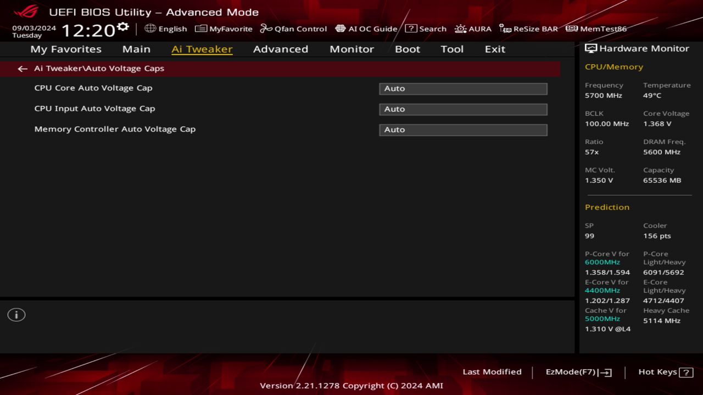The height and width of the screenshot is (395, 703).
Task: Click the 5114 MHz Heavy Cache value
Action: 662,321
